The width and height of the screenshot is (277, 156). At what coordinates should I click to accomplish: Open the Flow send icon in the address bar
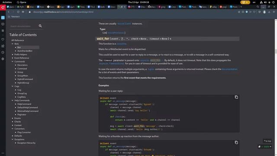pyautogui.click(x=251, y=12)
